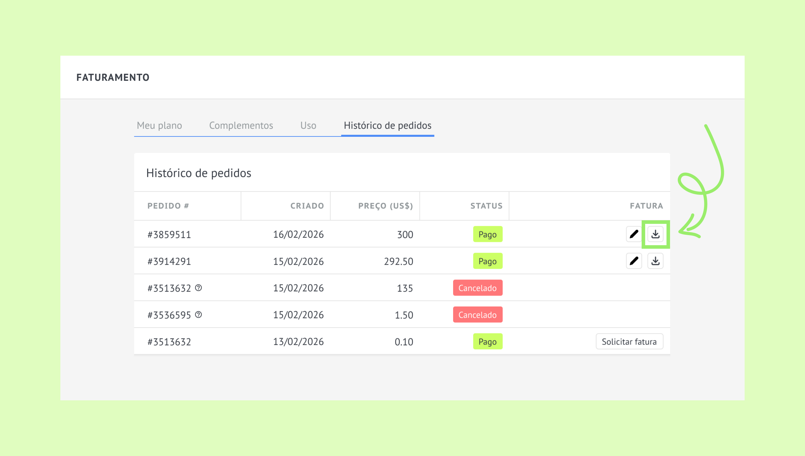Click order number #3914291
Image resolution: width=805 pixels, height=456 pixels.
pyautogui.click(x=169, y=261)
